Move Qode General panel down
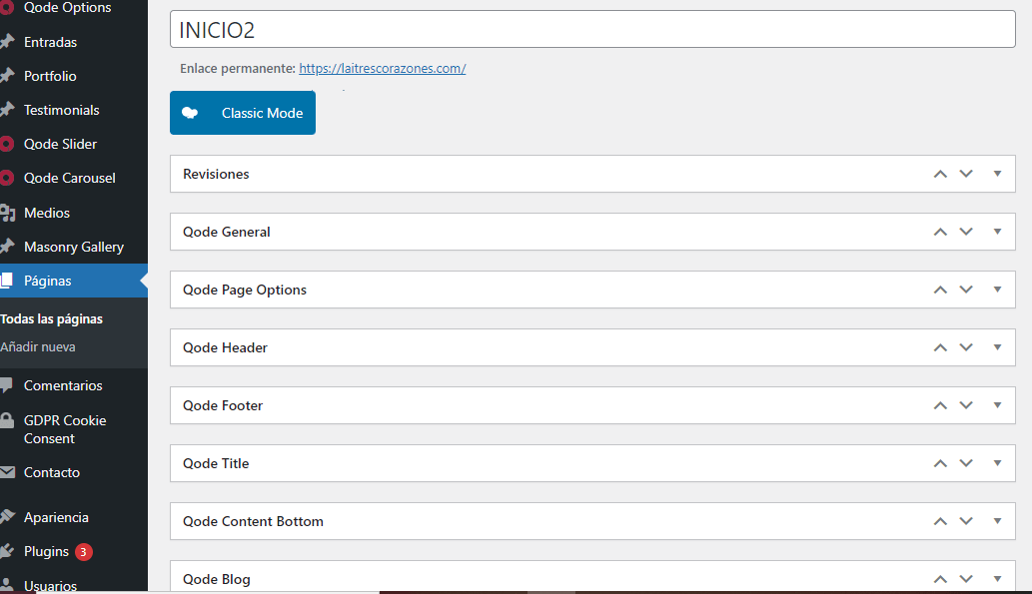This screenshot has height=594, width=1032. pyautogui.click(x=966, y=233)
